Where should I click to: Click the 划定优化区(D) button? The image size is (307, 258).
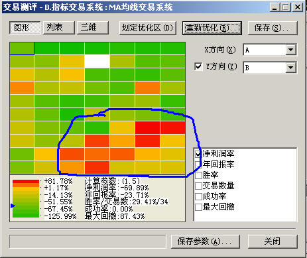click(148, 28)
